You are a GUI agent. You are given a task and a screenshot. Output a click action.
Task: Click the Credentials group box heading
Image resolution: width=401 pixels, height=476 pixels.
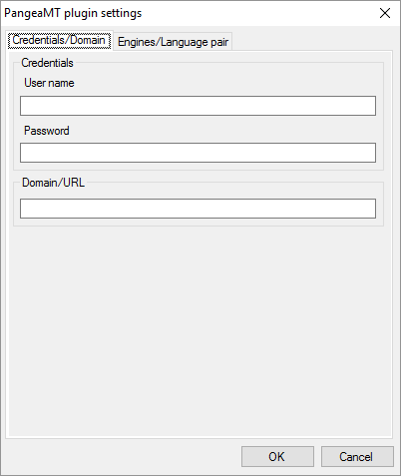point(47,63)
